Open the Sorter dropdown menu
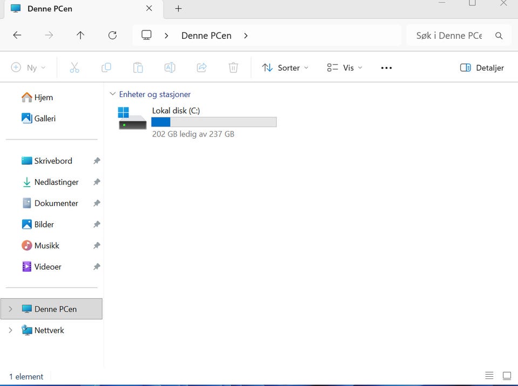Viewport: 518px width, 386px height. click(285, 67)
